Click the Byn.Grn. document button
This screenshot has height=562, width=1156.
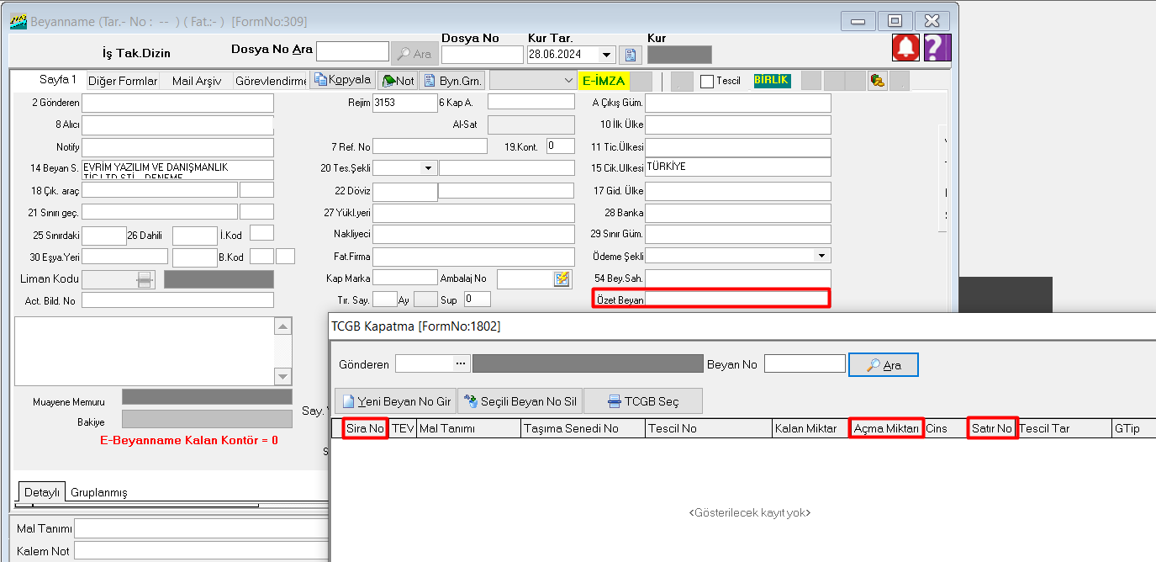451,81
